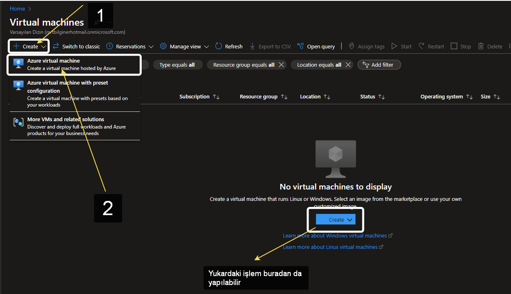Open the Create dropdown arrow
511x294 pixels.
click(43, 46)
